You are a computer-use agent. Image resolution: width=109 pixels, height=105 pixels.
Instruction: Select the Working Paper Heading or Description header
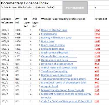(67, 22)
